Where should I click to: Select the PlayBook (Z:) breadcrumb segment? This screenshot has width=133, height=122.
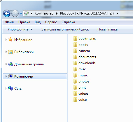[x=87, y=13]
